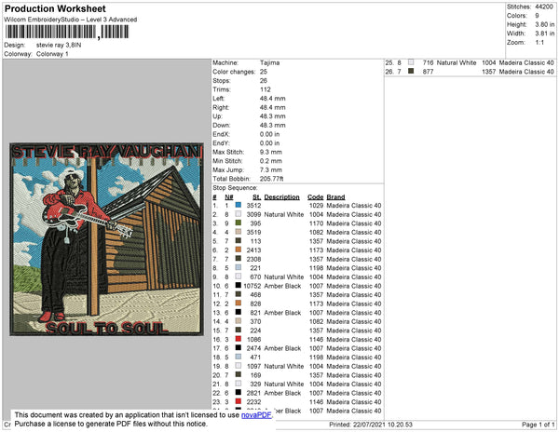Click the "Page 1 of 1" footer text
This screenshot has height=432, width=559.
(538, 425)
